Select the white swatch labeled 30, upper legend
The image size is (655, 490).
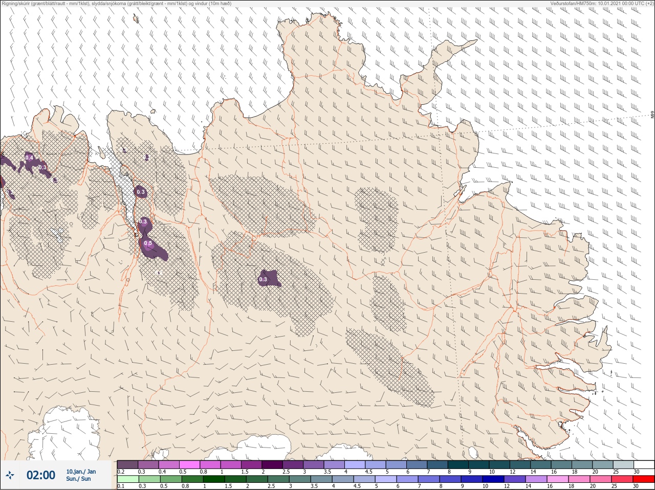click(x=644, y=464)
